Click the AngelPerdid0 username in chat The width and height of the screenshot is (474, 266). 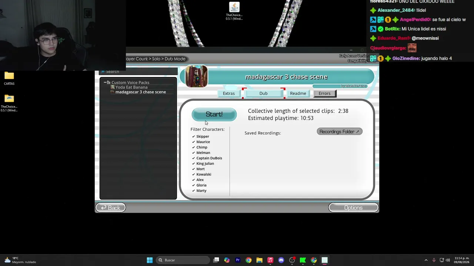click(x=415, y=20)
